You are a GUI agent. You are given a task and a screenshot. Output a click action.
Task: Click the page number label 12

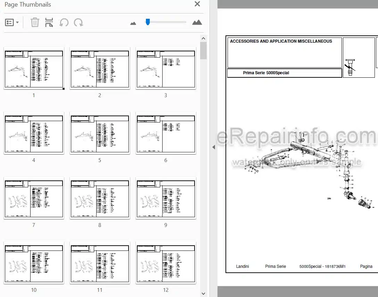[166, 290]
